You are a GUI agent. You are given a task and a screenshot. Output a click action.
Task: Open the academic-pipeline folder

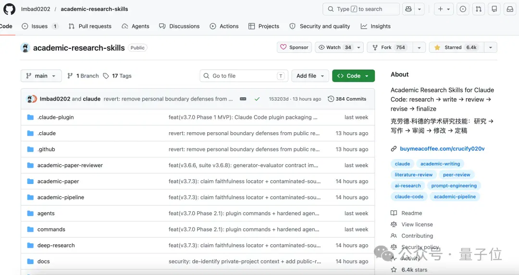(61, 197)
